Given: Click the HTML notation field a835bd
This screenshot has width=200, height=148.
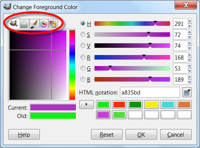Looking at the screenshot, I should click(x=150, y=92).
